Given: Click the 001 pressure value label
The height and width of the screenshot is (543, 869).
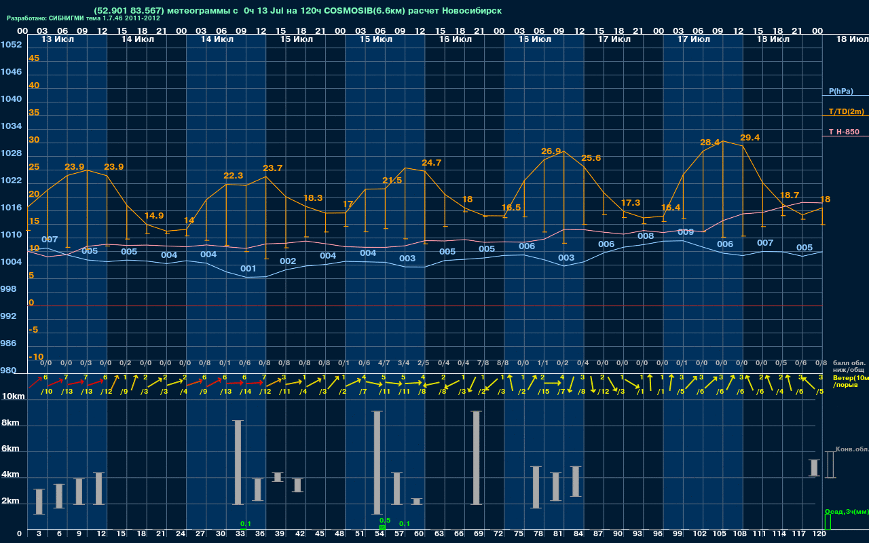Looking at the screenshot, I should pyautogui.click(x=248, y=269).
